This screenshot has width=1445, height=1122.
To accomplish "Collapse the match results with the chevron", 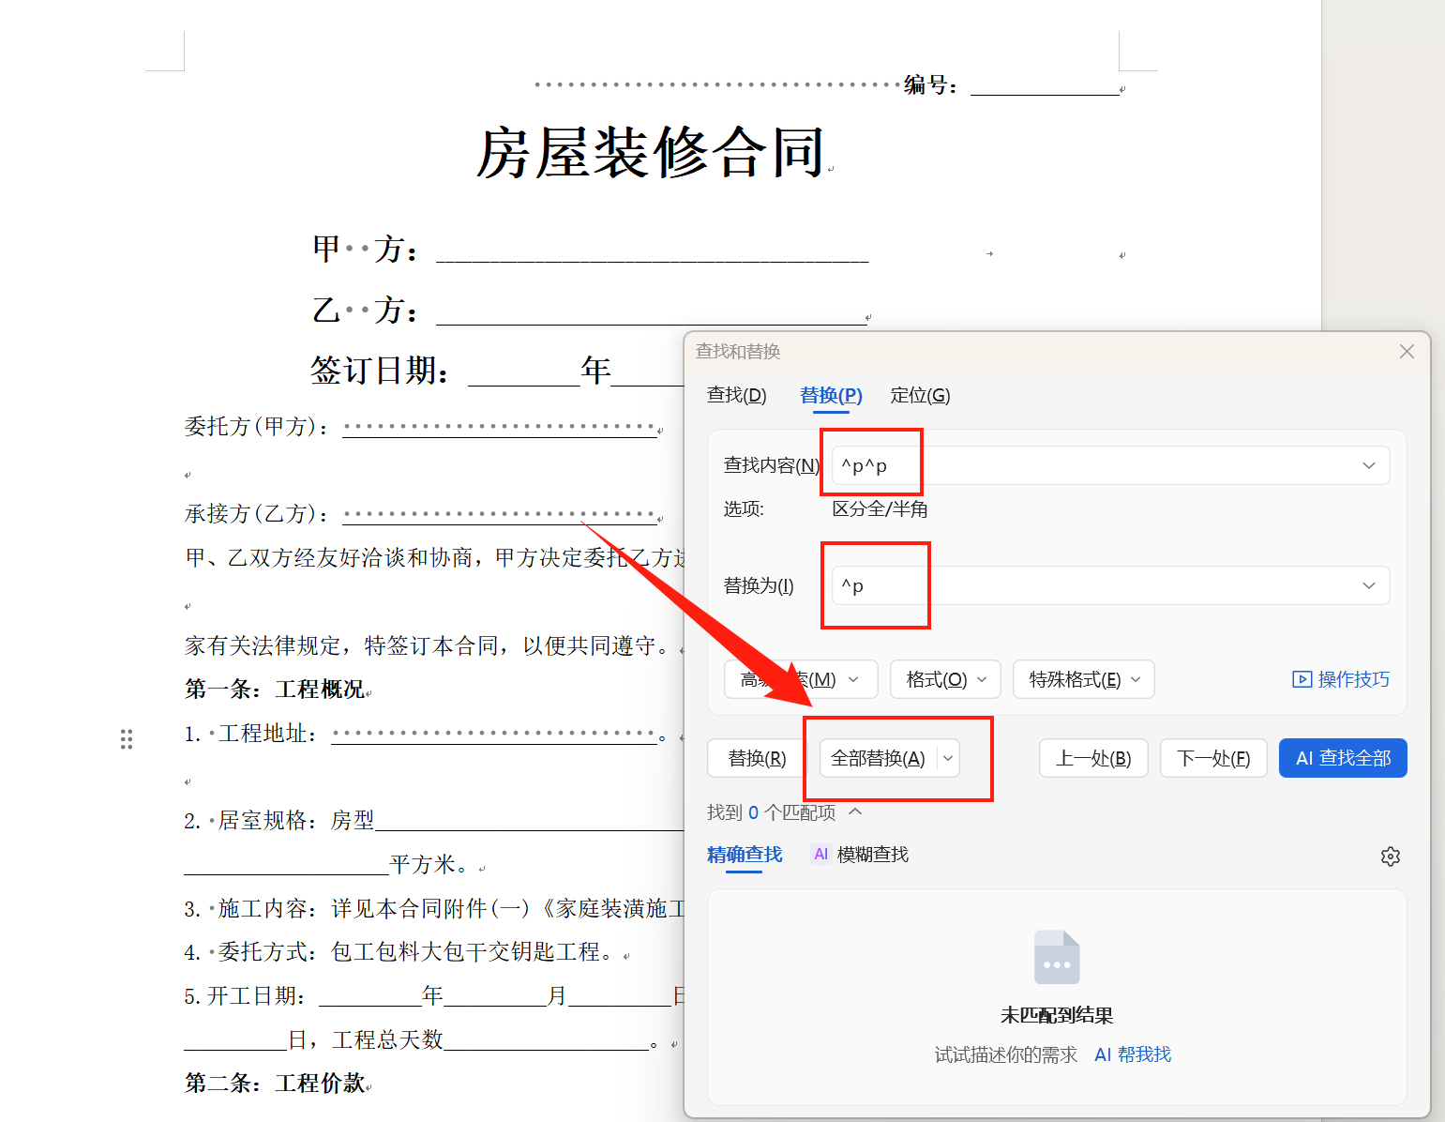I will [854, 811].
